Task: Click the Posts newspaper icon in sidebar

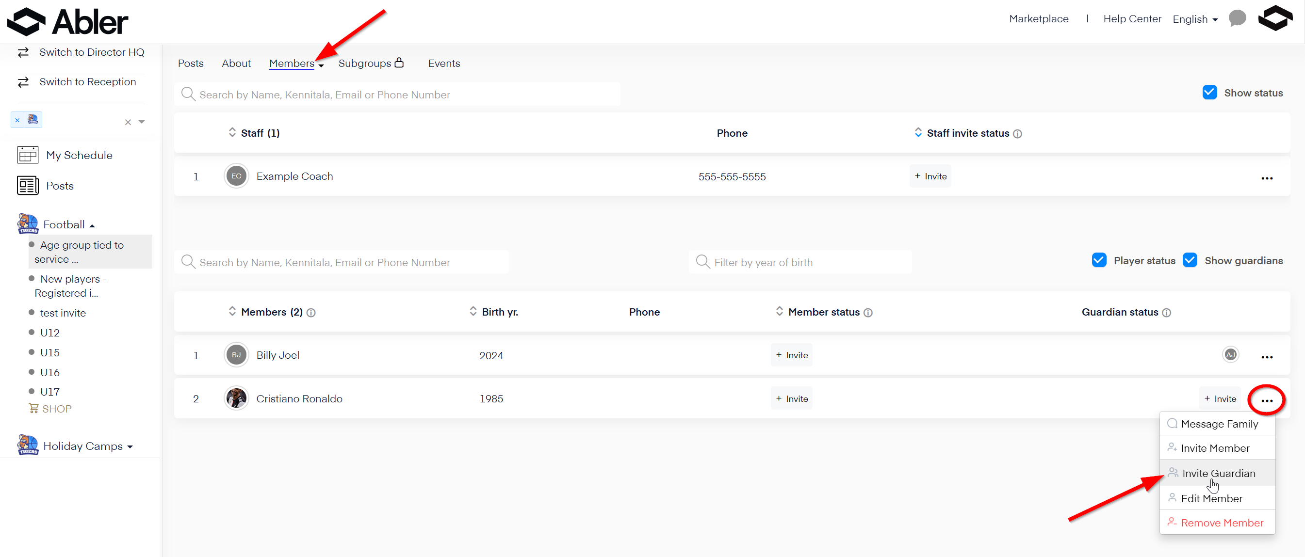Action: [x=27, y=186]
